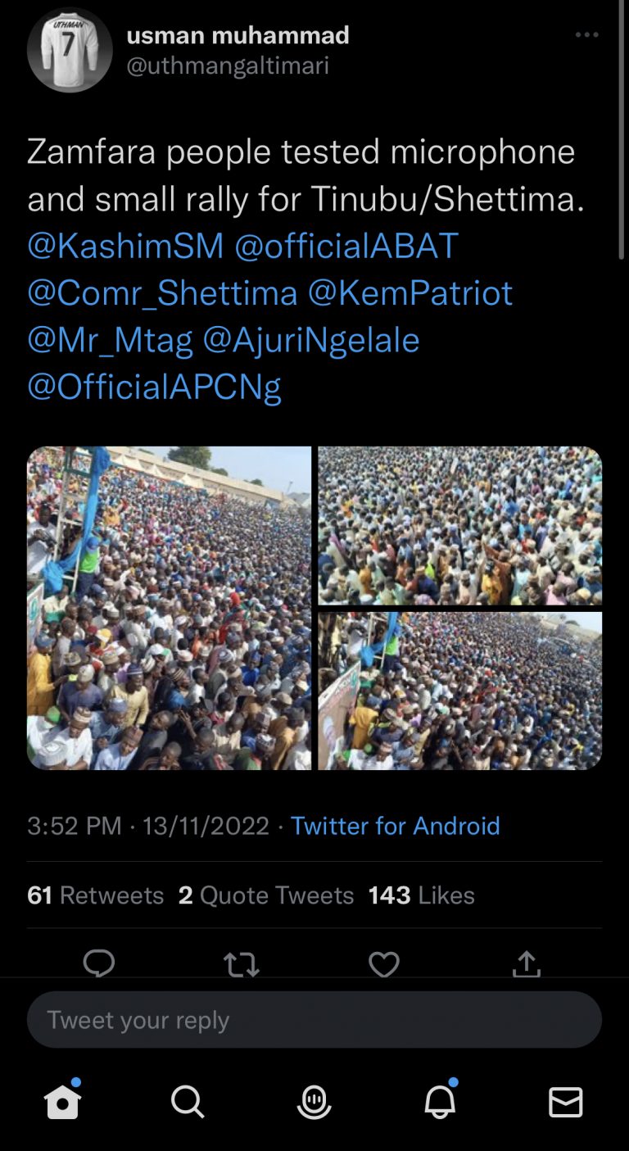Open Spaces microphone tab

tap(314, 1103)
